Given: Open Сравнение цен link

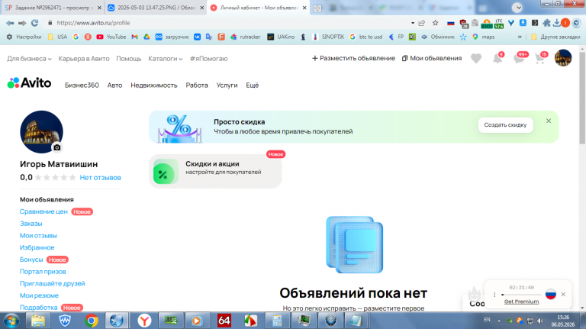Looking at the screenshot, I should [43, 211].
